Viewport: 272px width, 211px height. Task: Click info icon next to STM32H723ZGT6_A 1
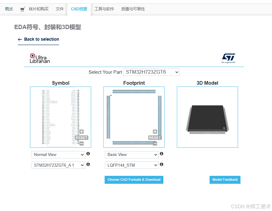point(88,164)
